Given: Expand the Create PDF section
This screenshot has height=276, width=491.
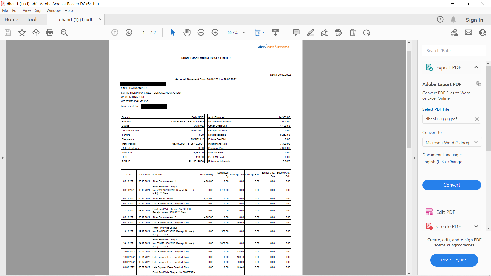Looking at the screenshot, I should [x=476, y=226].
